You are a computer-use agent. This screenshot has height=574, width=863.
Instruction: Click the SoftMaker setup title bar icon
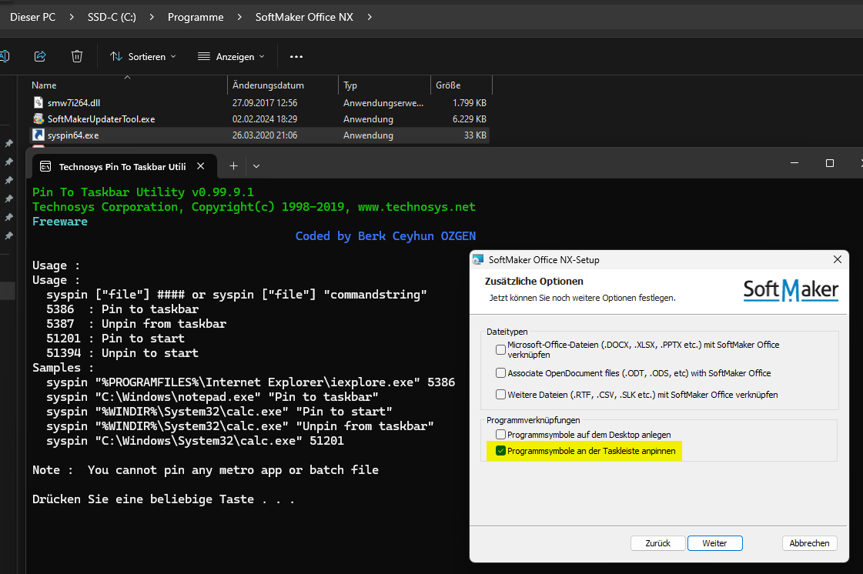click(478, 260)
